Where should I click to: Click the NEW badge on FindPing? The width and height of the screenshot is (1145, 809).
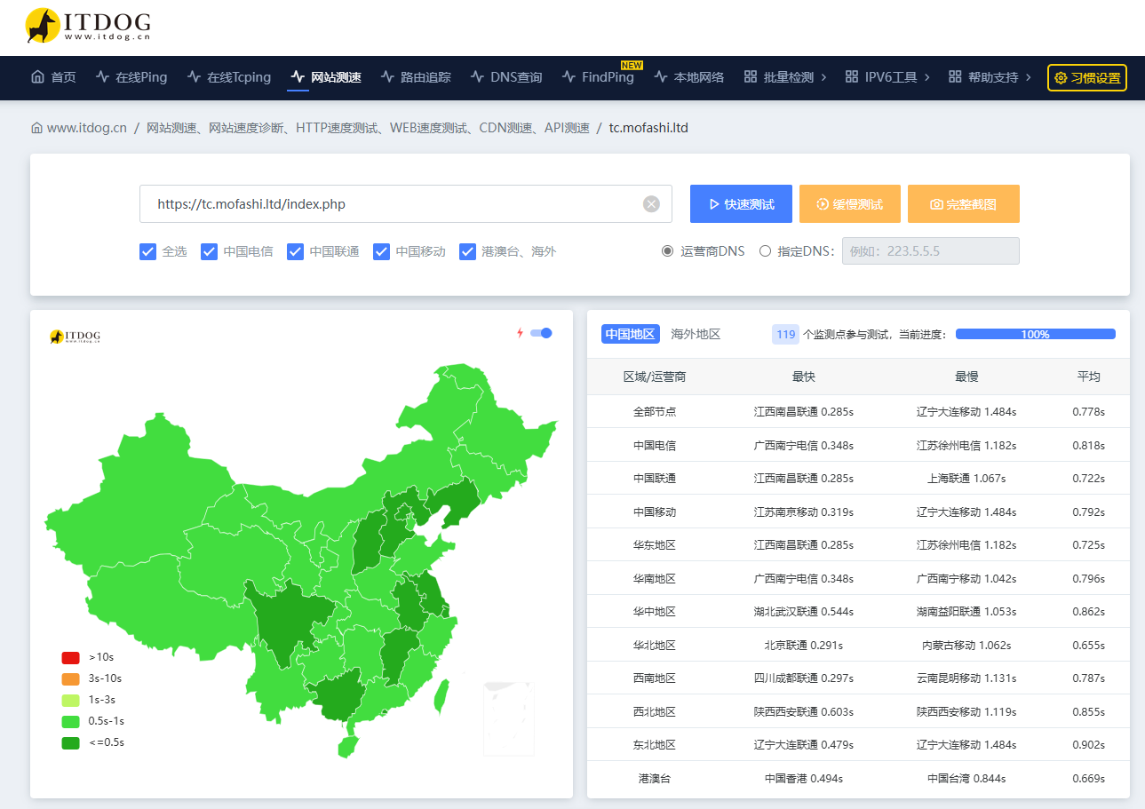point(632,66)
